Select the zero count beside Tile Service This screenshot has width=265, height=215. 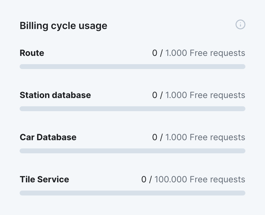click(x=144, y=180)
